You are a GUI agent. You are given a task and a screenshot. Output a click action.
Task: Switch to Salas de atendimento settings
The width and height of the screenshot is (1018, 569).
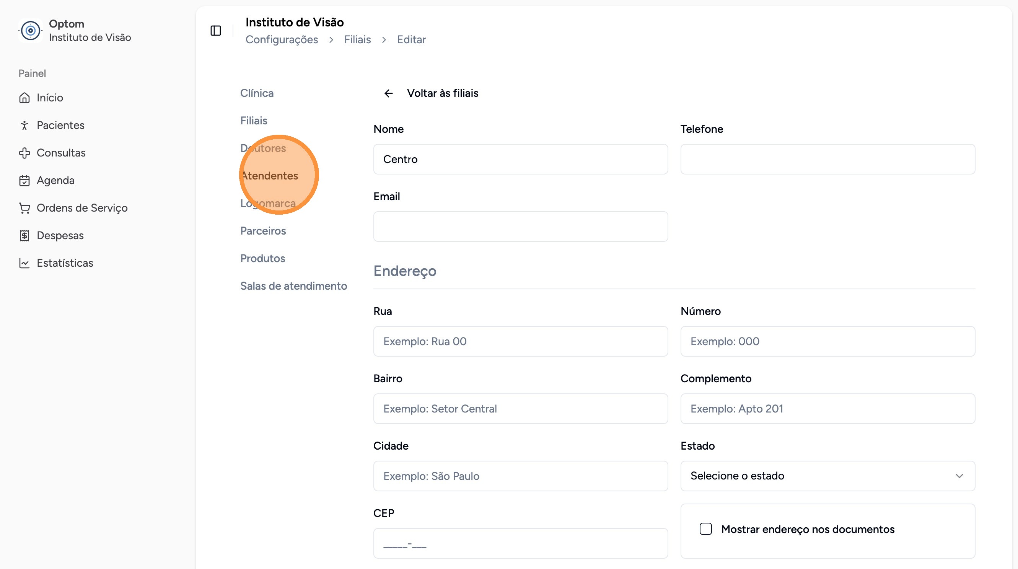coord(294,286)
